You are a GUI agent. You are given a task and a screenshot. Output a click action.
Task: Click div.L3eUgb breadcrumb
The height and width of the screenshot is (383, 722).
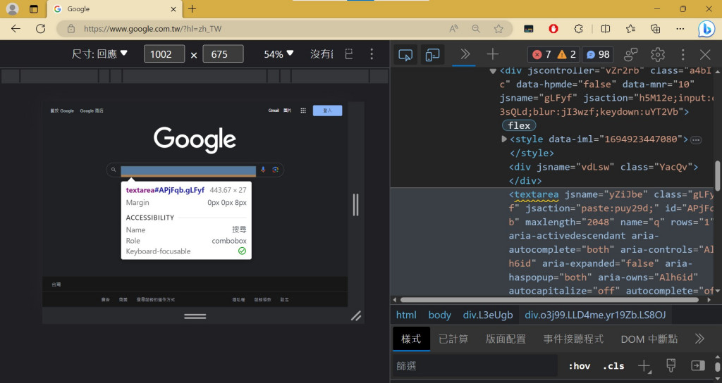(488, 315)
